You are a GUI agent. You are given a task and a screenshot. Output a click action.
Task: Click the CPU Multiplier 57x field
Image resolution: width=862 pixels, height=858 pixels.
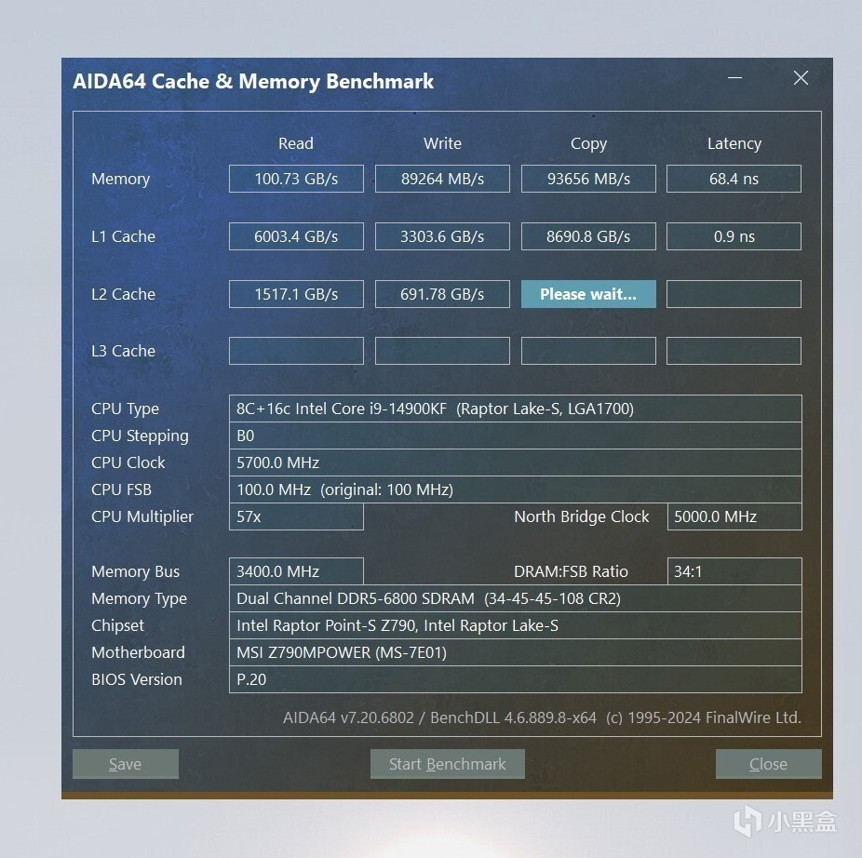coord(296,516)
